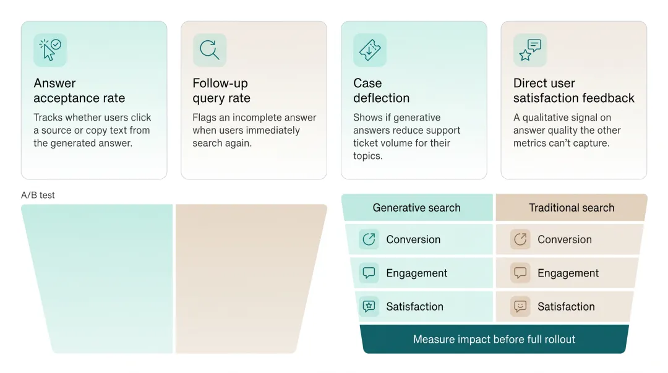Click the Answer acceptance rate cursor icon

pyautogui.click(x=50, y=50)
